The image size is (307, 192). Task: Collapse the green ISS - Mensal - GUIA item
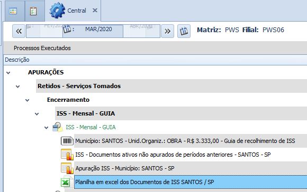click(46, 128)
